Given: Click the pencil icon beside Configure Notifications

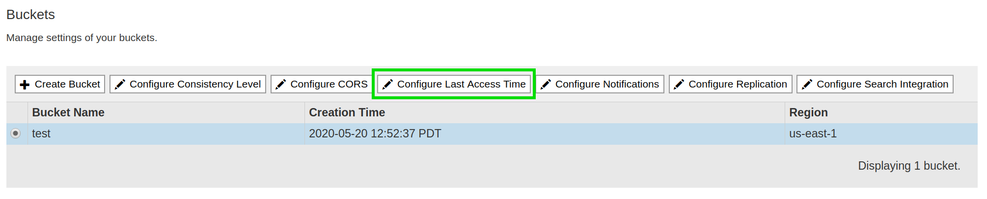Looking at the screenshot, I should click(546, 85).
